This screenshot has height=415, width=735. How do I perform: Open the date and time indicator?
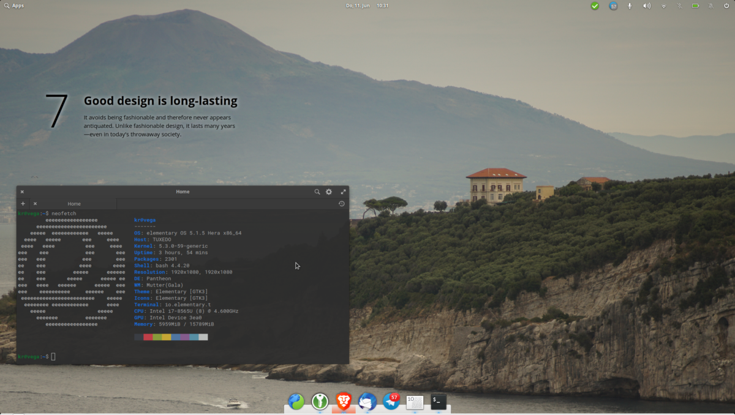pos(367,6)
